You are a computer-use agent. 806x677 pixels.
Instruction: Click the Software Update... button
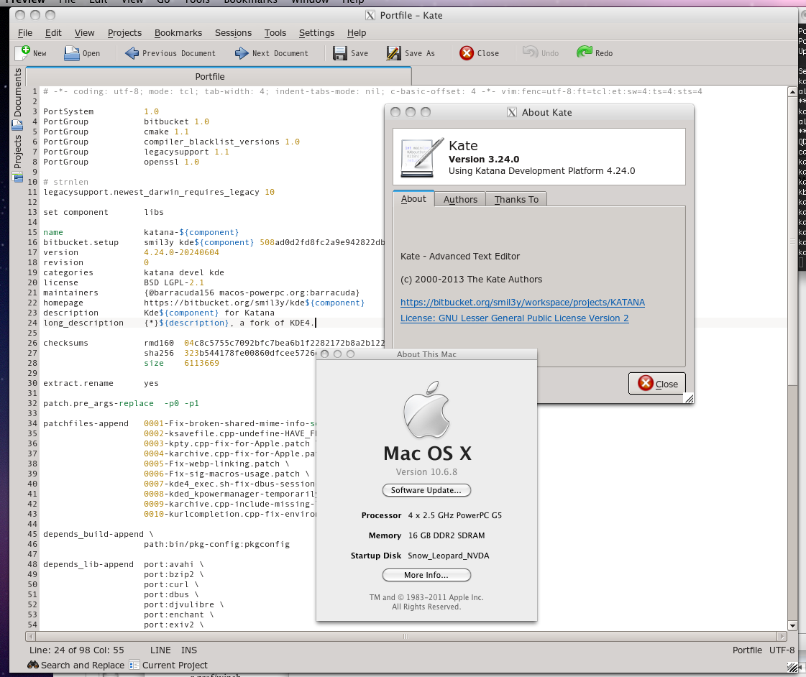coord(426,490)
